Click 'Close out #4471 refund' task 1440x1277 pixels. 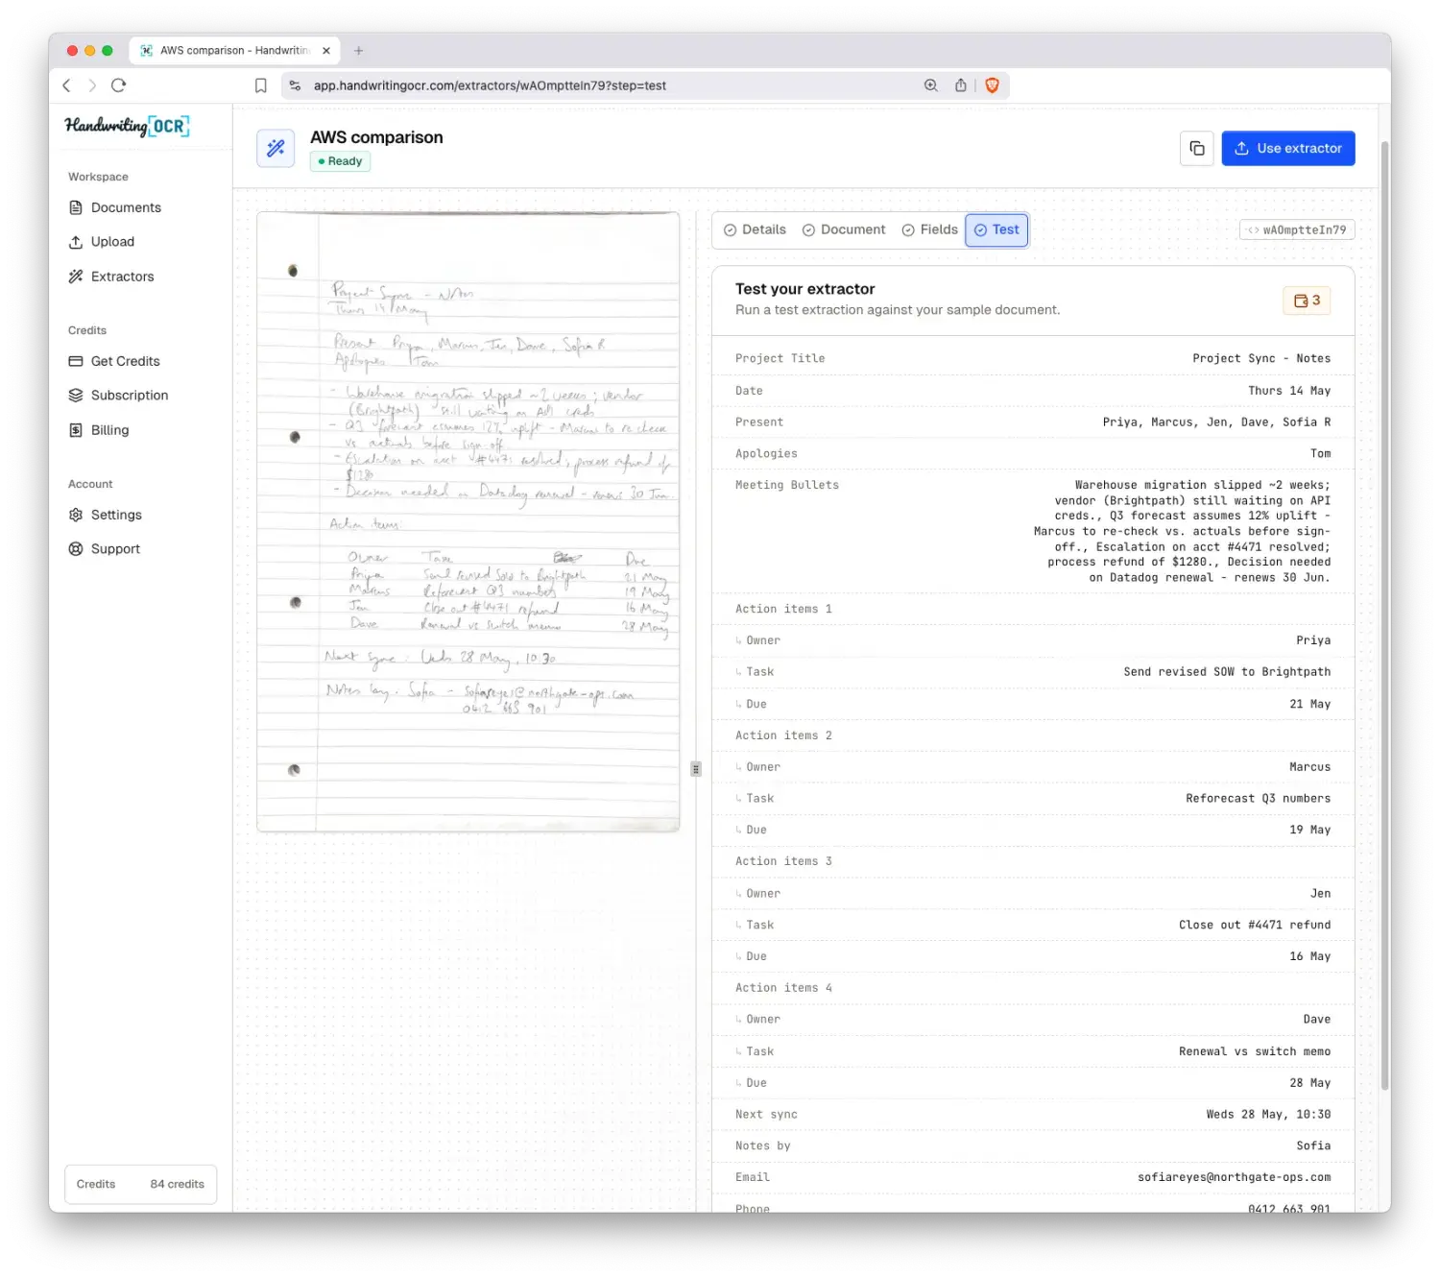(1255, 925)
